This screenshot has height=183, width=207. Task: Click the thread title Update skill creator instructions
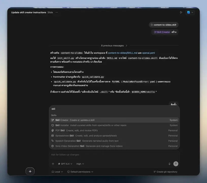pyautogui.click(x=29, y=12)
